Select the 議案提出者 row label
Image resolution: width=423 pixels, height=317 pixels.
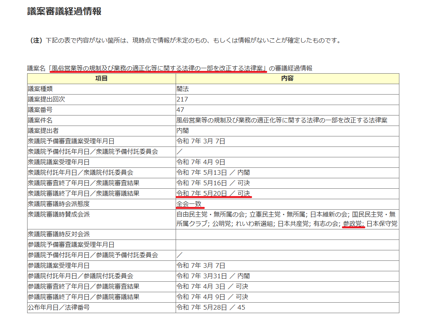tap(43, 131)
